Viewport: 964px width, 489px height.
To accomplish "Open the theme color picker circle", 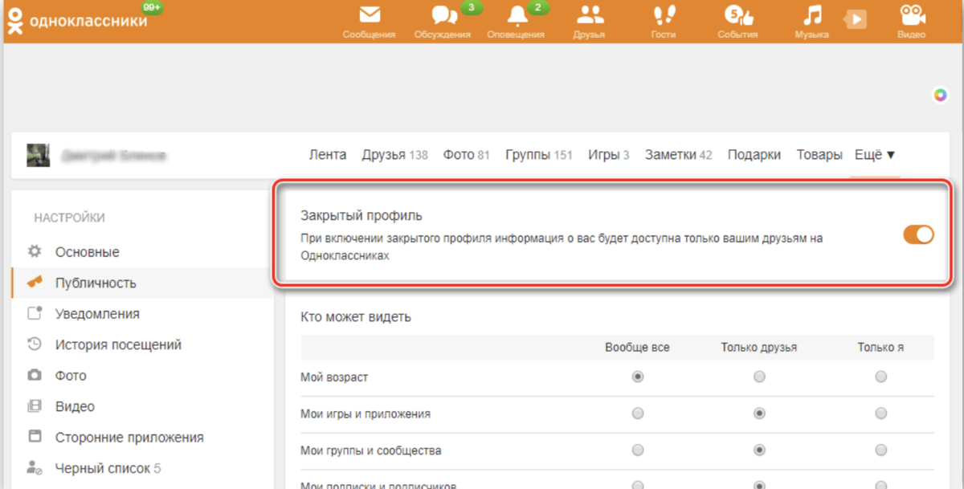I will click(938, 93).
